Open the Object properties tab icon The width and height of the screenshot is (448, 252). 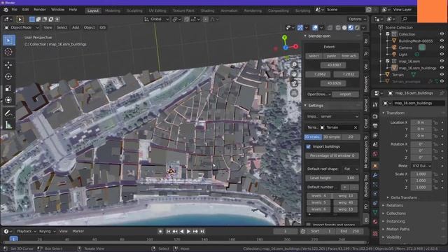(375, 165)
